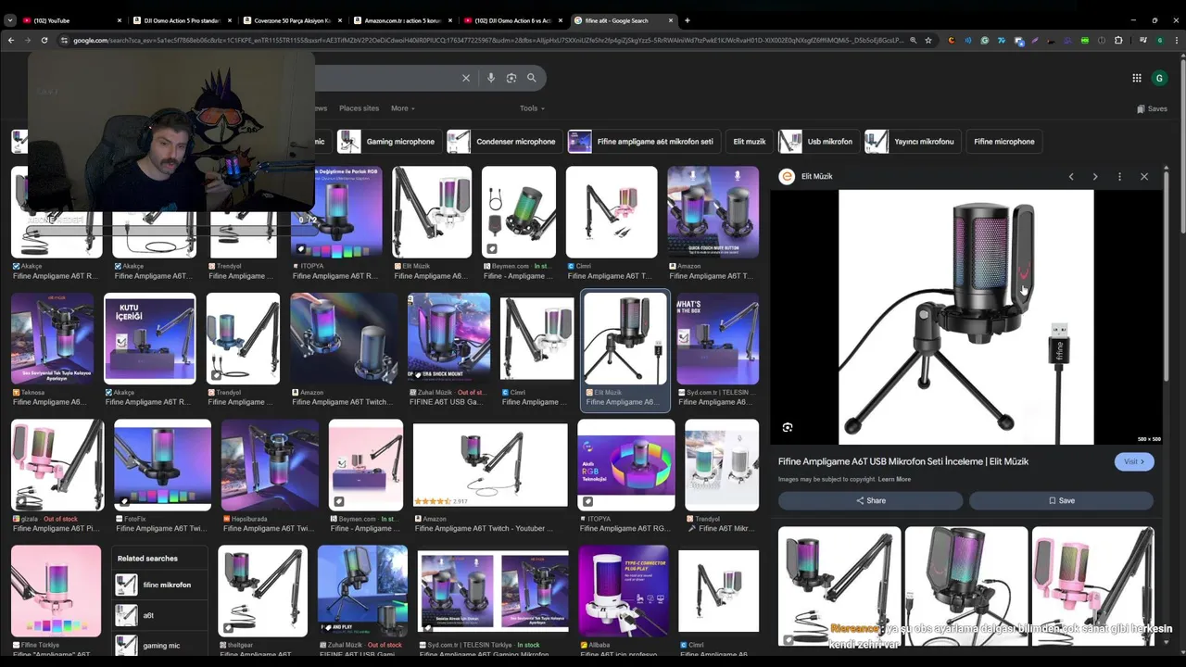Select the Usb mikrofon chip

click(x=816, y=142)
